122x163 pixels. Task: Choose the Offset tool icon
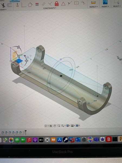click(x=9, y=5)
